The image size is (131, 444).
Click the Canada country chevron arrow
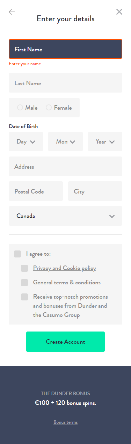(x=112, y=216)
